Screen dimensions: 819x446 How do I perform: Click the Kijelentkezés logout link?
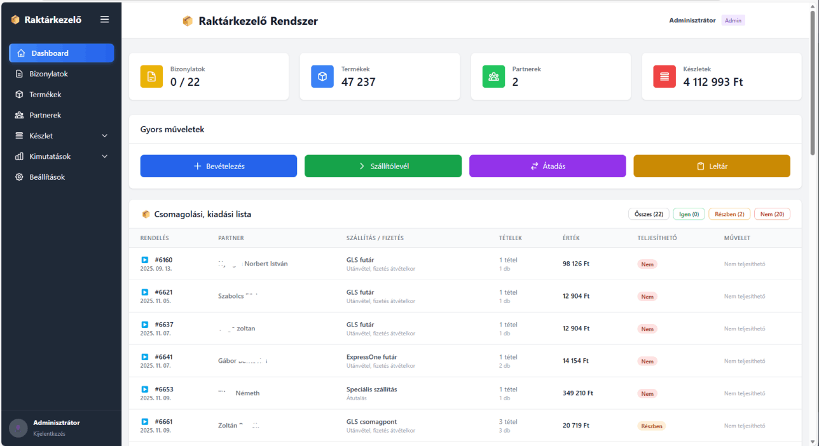49,434
